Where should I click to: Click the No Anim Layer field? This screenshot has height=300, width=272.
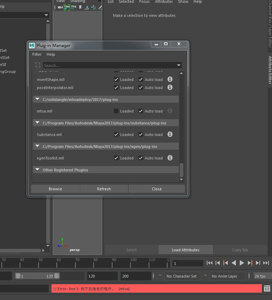coord(227,276)
